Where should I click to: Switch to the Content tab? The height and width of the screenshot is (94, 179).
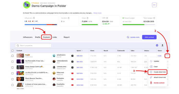point(46,37)
